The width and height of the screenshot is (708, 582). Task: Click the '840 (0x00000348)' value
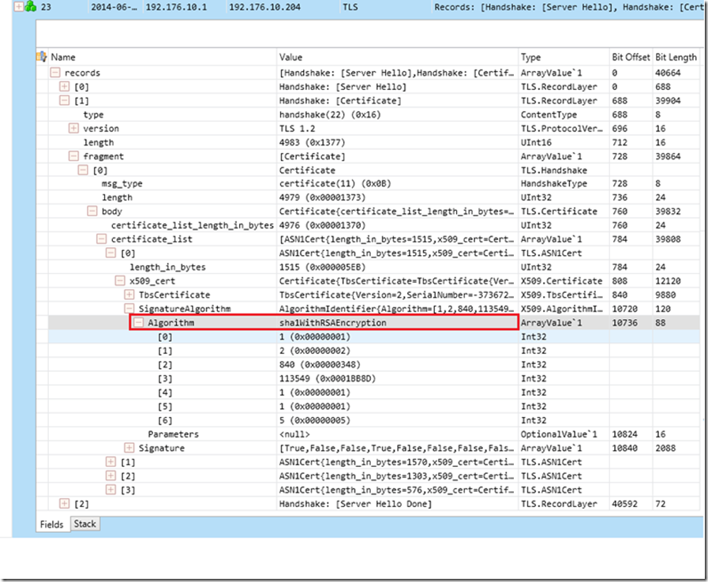tap(320, 364)
